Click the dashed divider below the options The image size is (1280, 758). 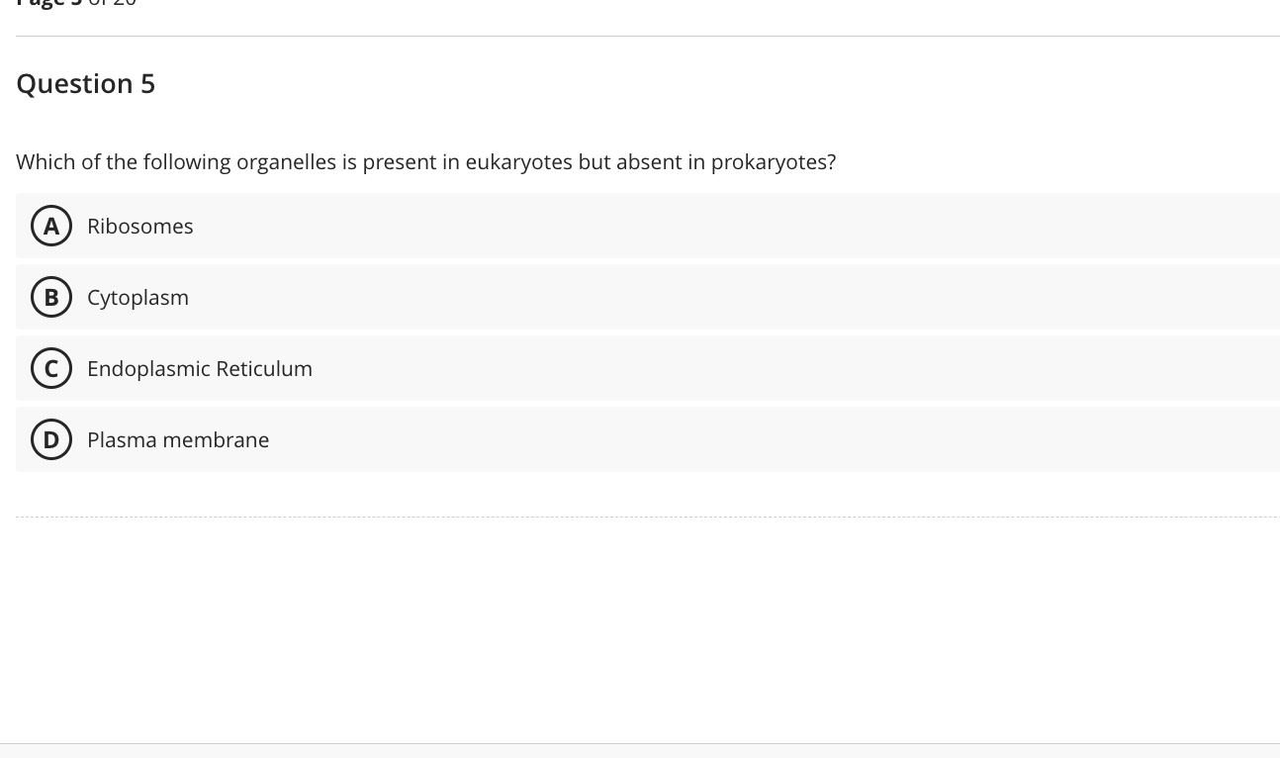647,516
